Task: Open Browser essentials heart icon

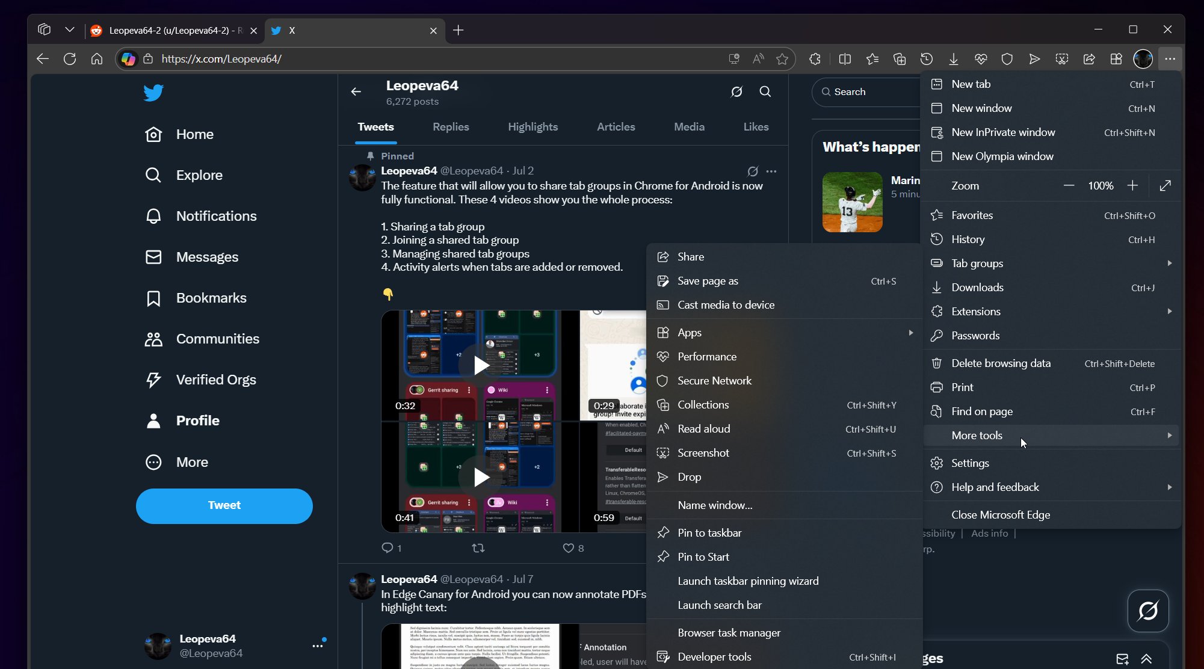Action: point(981,59)
